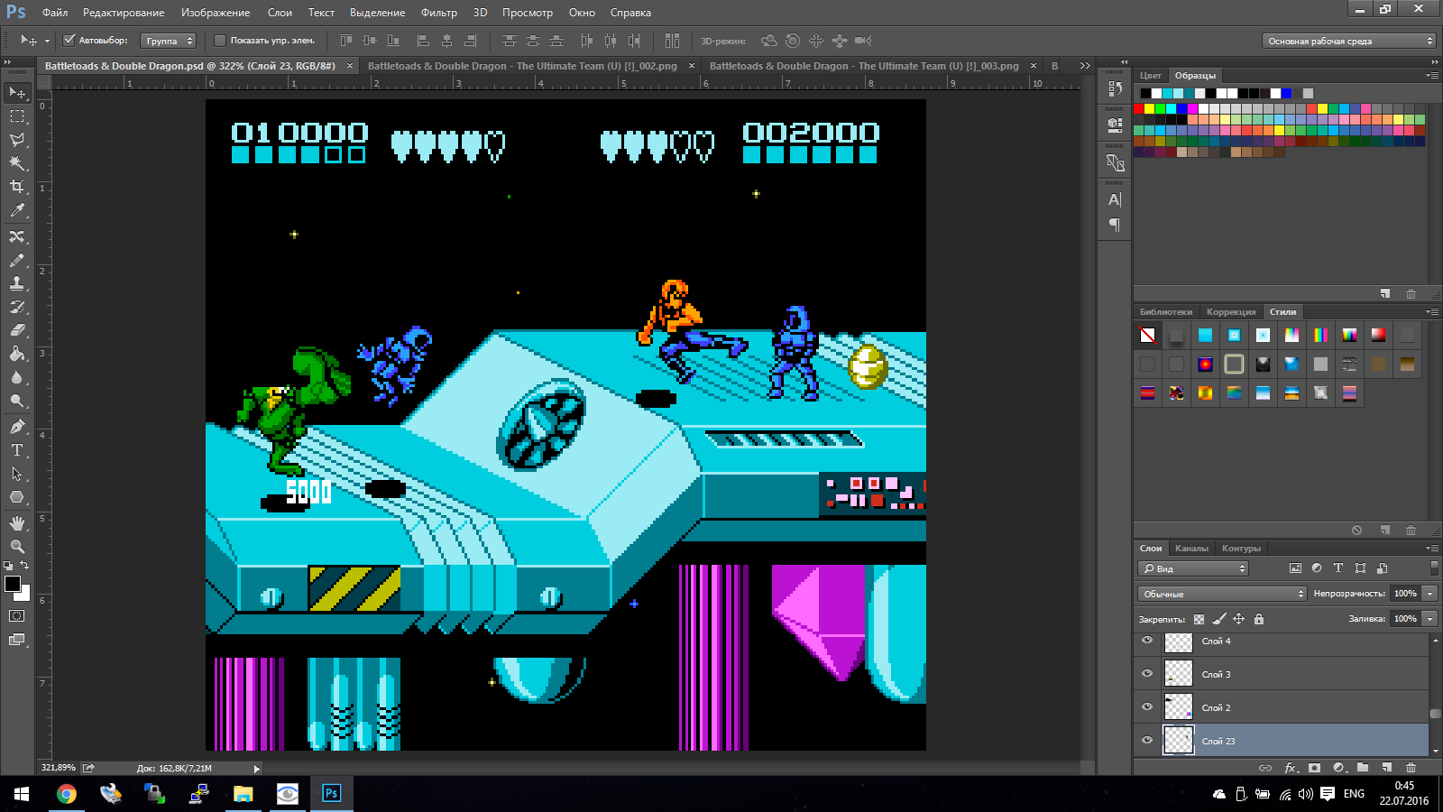
Task: Select the Lasso tool
Action: [x=17, y=140]
